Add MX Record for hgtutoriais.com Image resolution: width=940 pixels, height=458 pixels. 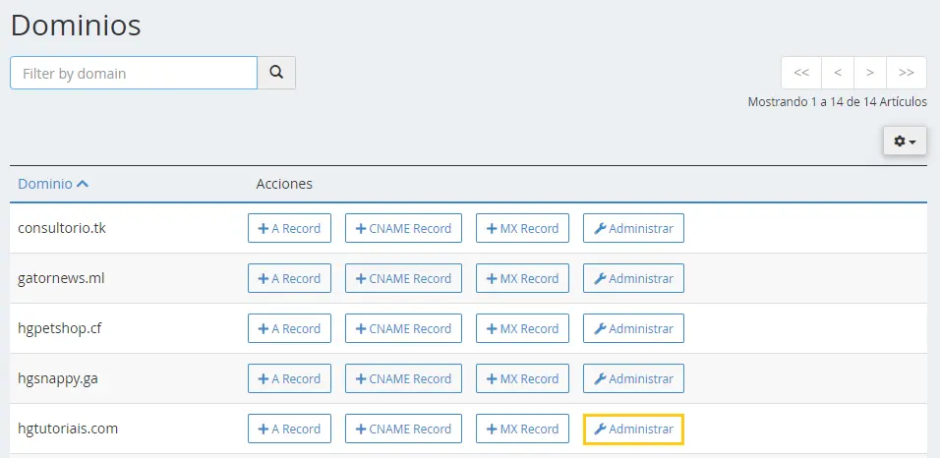(x=523, y=429)
